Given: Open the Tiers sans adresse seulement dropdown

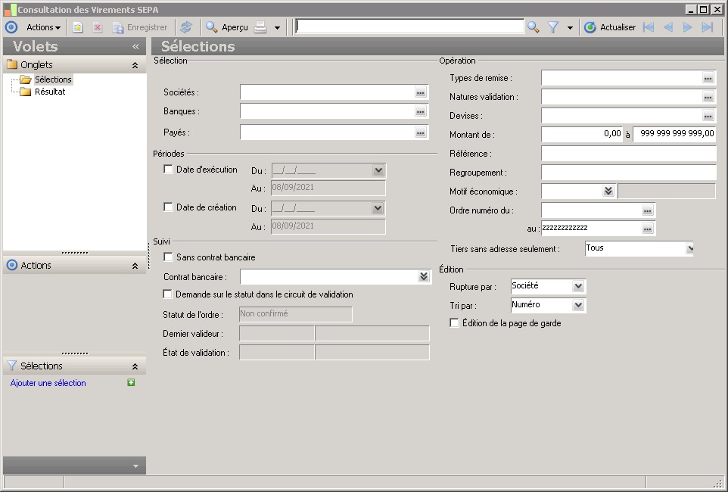Looking at the screenshot, I should pyautogui.click(x=689, y=248).
